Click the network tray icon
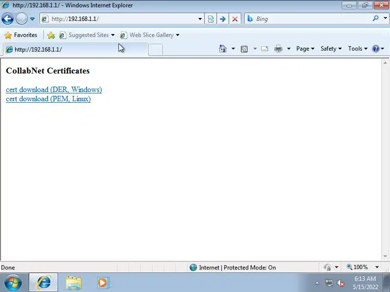This screenshot has height=292, width=390. tap(329, 283)
